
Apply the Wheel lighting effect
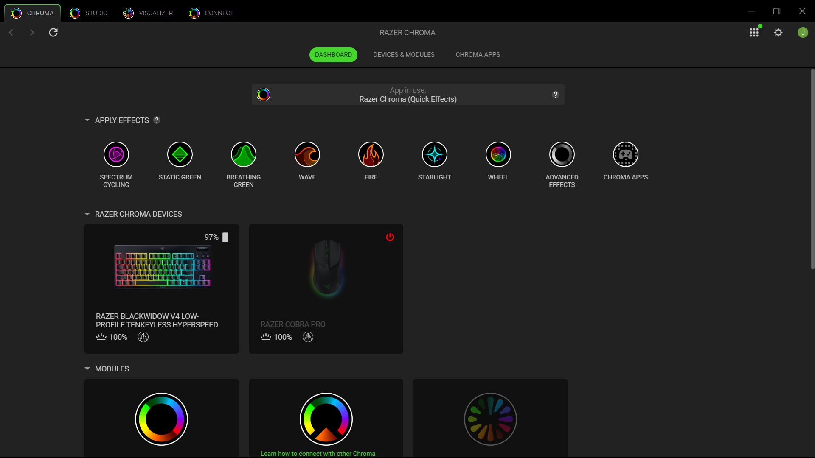(x=498, y=154)
